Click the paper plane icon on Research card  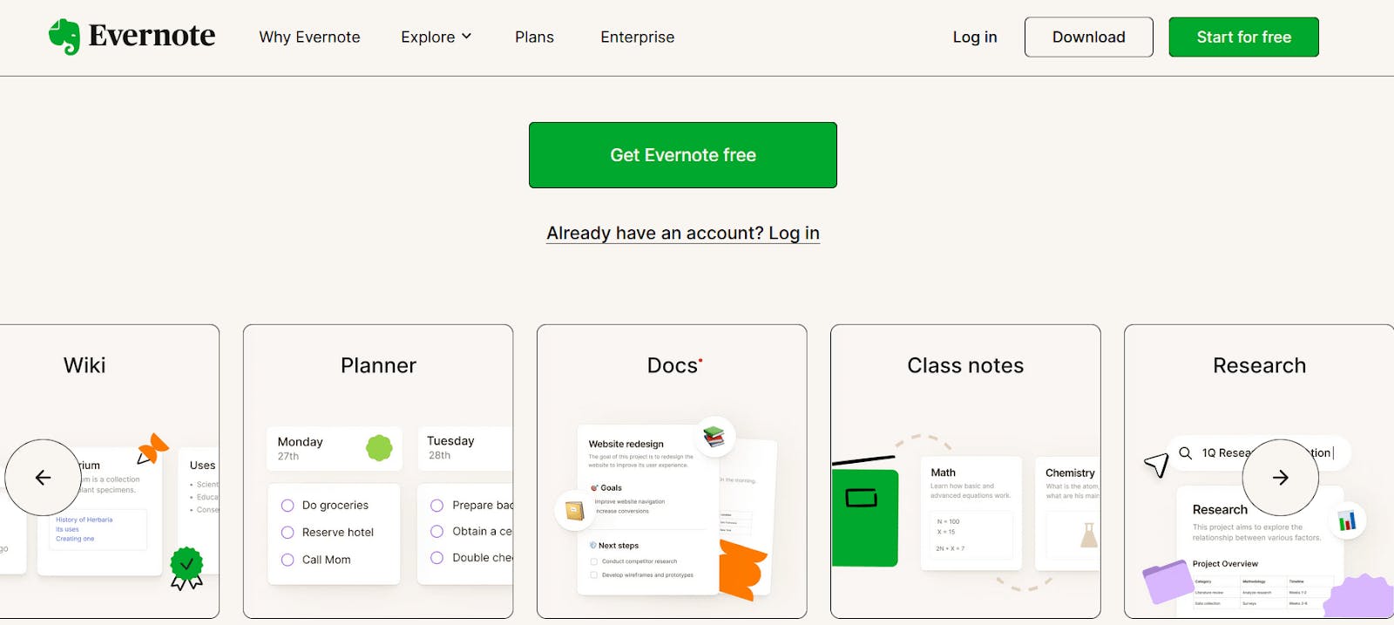click(x=1156, y=465)
